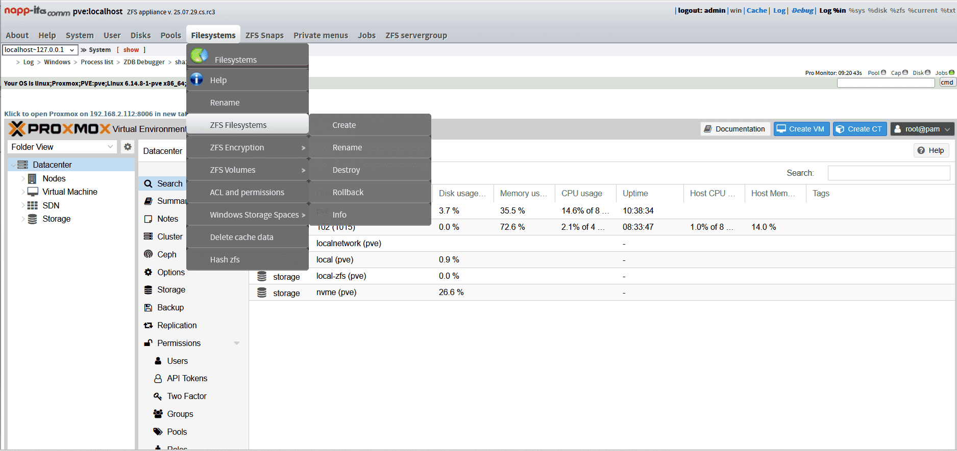Click the SDN grid icon

click(33, 205)
